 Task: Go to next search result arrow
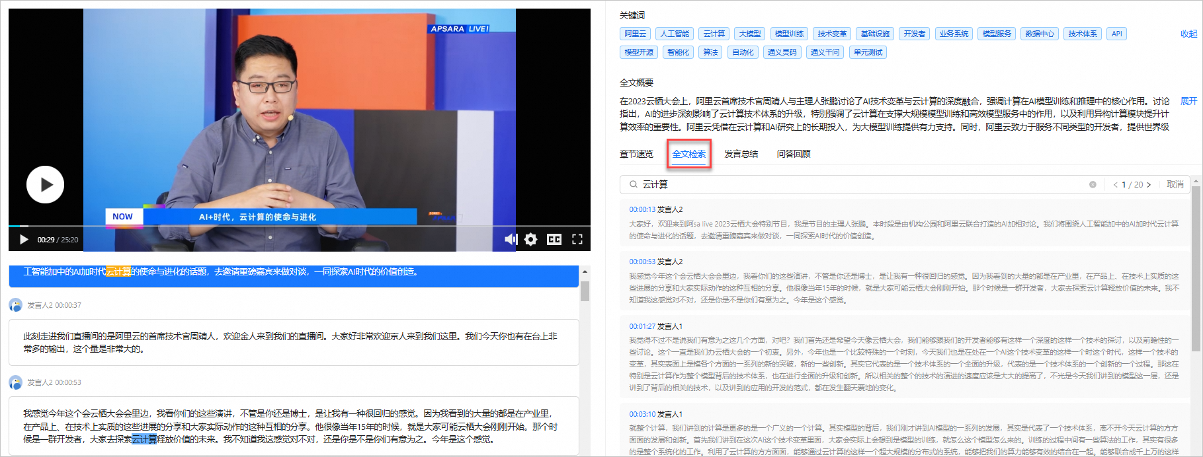pyautogui.click(x=1149, y=185)
